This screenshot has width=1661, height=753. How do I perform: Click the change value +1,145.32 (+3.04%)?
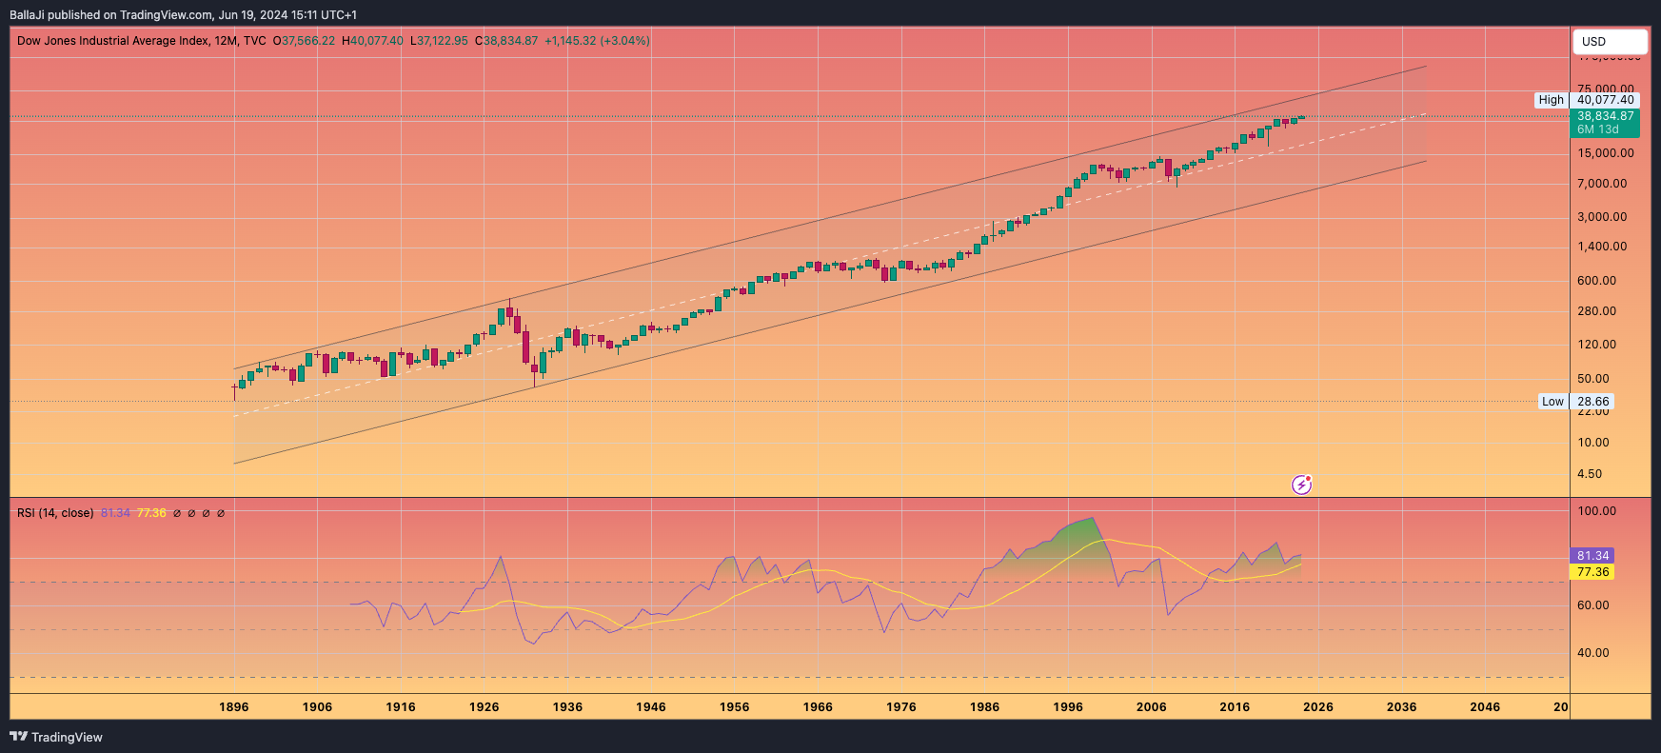click(597, 41)
